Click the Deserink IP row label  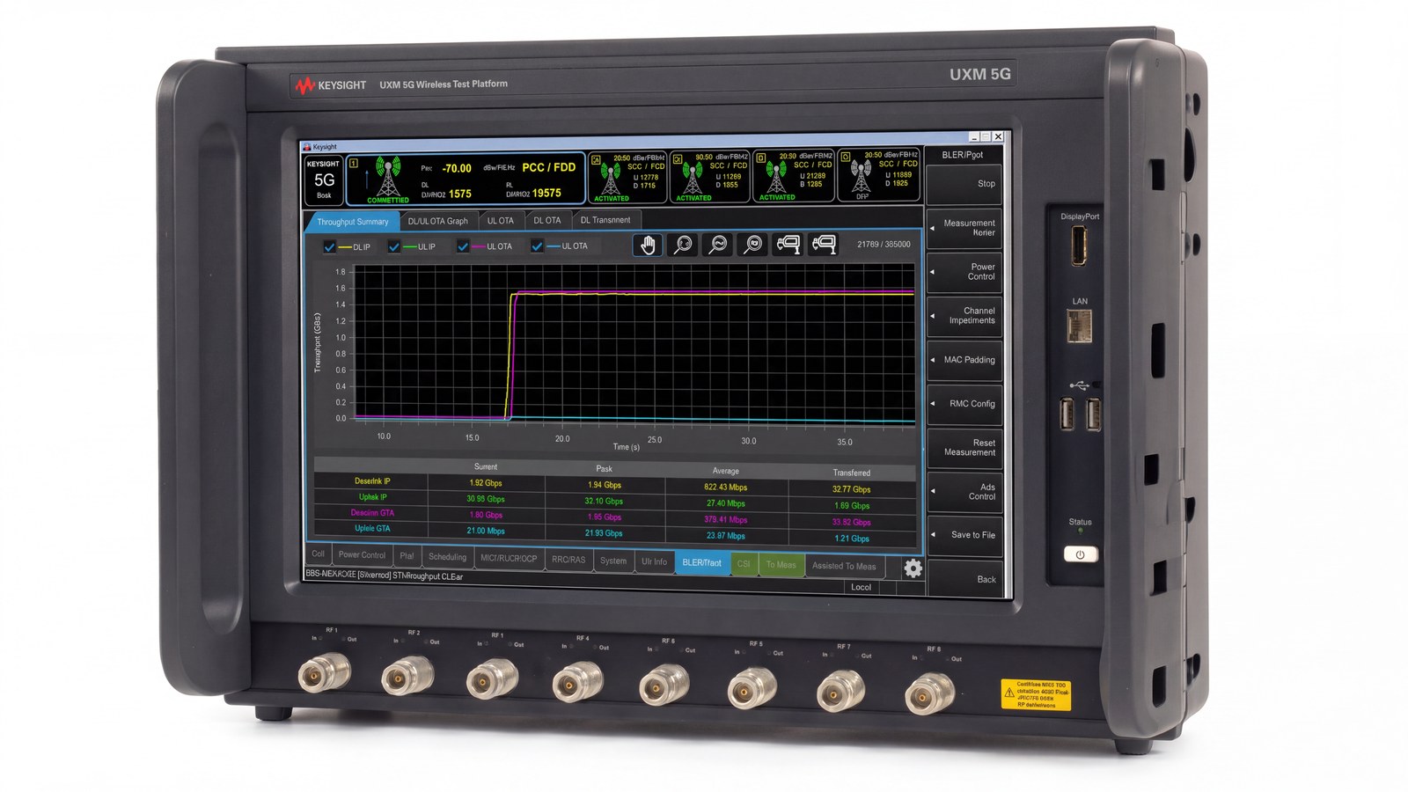(x=372, y=481)
